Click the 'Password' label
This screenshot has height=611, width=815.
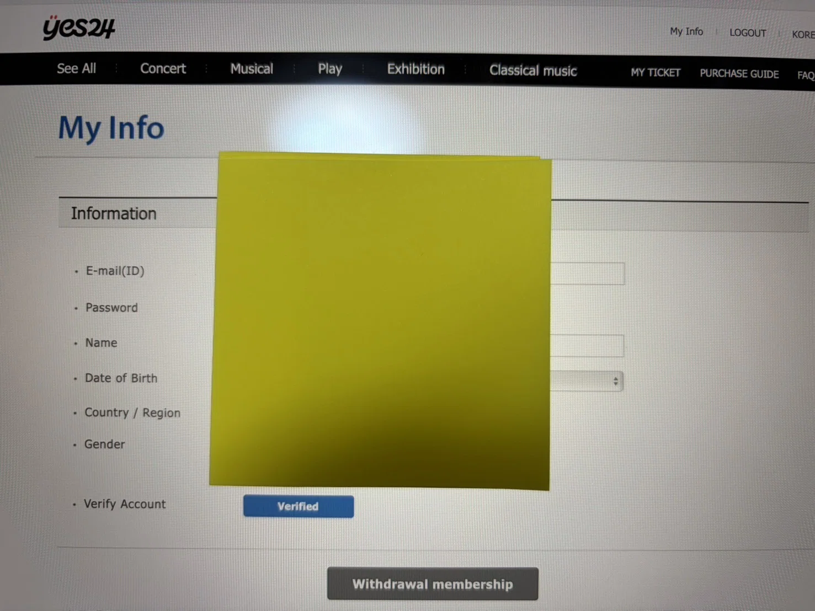coord(111,308)
